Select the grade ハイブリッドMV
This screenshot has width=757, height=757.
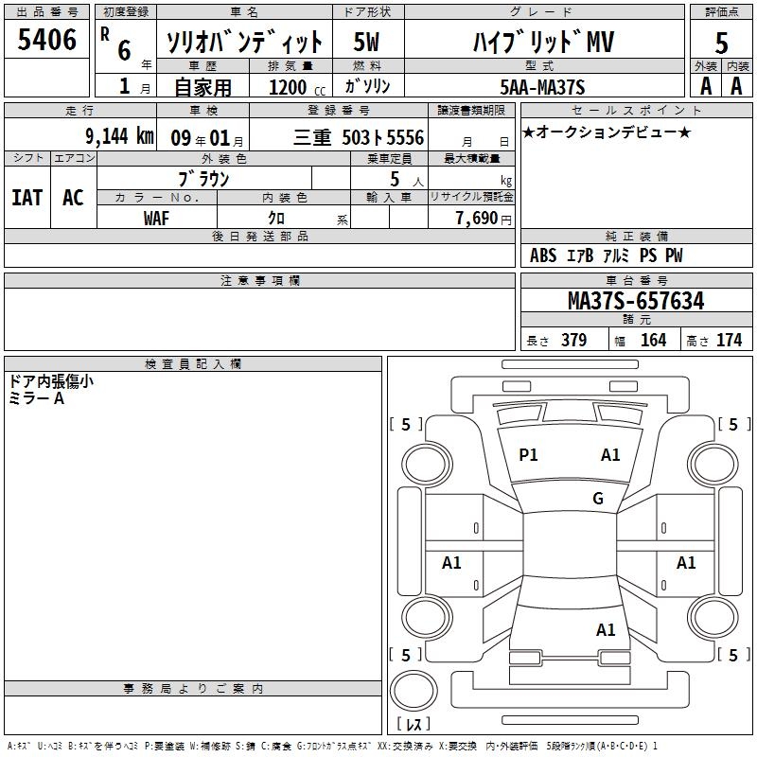544,42
